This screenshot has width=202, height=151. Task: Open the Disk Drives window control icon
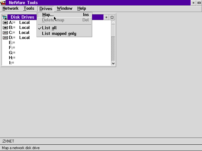tap(5, 17)
